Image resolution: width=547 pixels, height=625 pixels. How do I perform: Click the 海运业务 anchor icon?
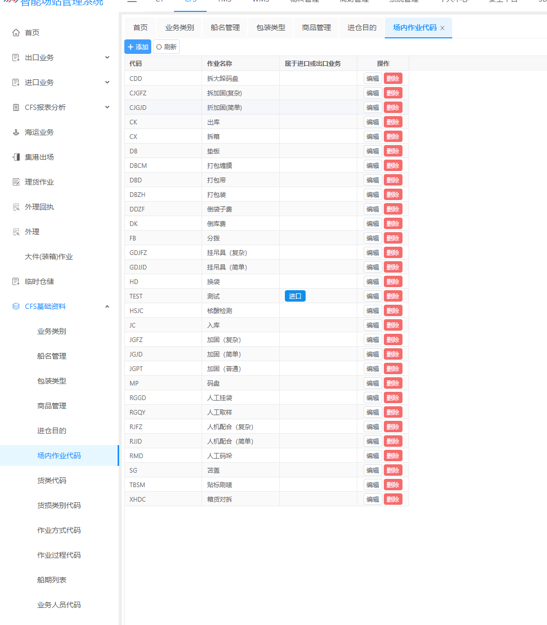click(x=16, y=132)
